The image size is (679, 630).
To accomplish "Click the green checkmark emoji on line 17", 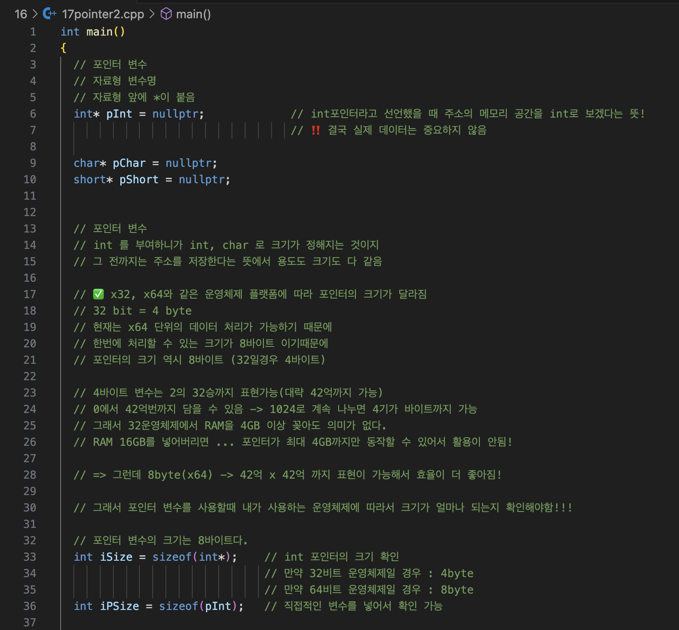I will click(x=98, y=294).
